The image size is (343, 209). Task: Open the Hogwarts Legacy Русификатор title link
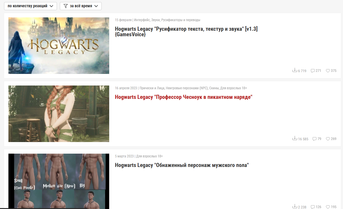coord(186,32)
